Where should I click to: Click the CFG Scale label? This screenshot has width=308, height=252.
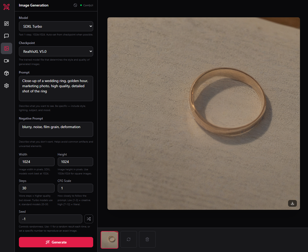(x=64, y=181)
